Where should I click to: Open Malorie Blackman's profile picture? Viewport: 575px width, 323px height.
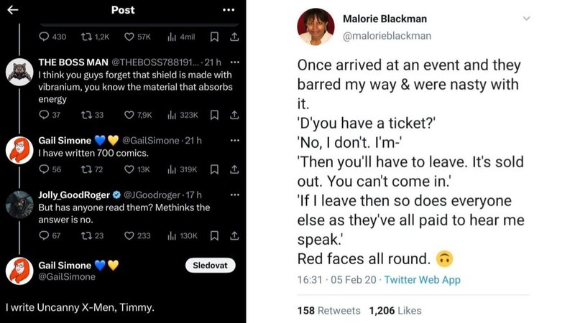point(314,27)
